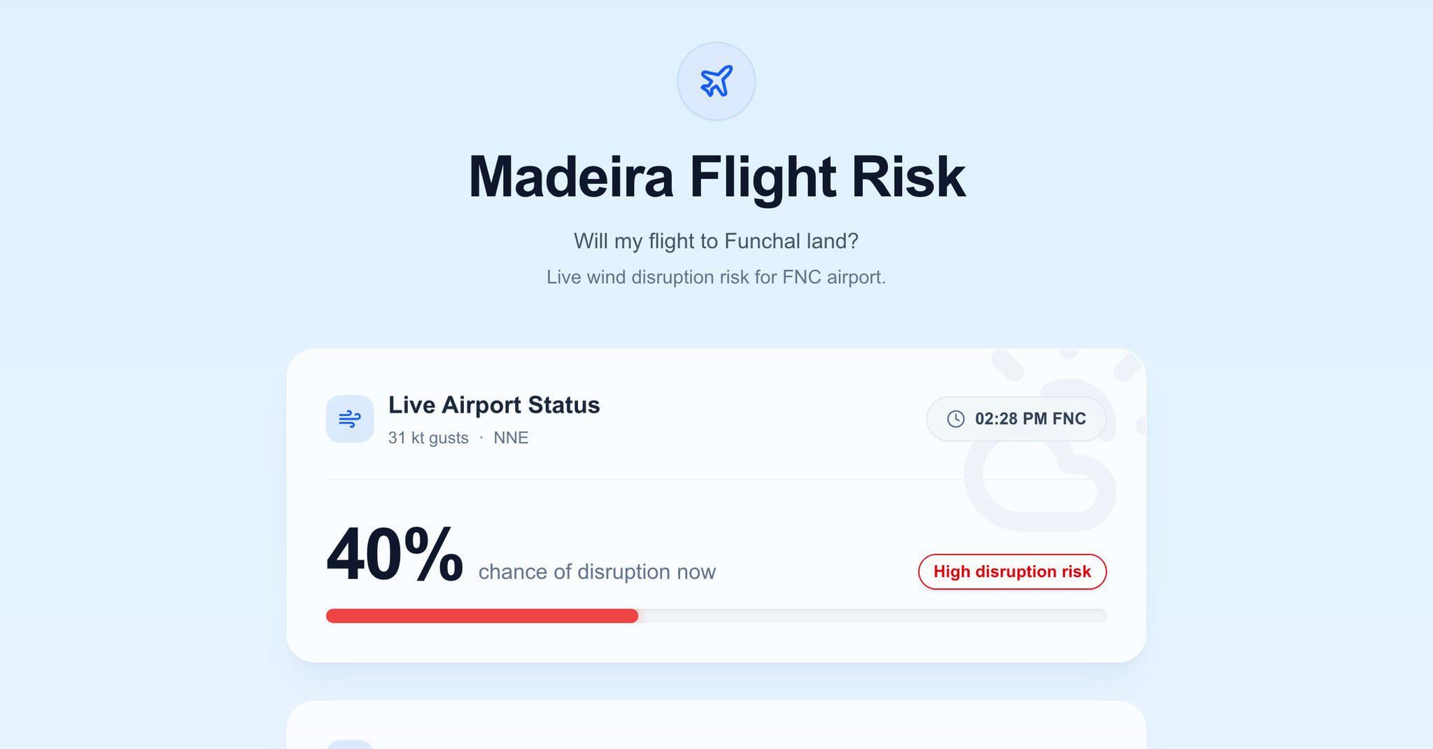1433x749 pixels.
Task: Click the empty gray part of the risk bar
Action: (871, 616)
